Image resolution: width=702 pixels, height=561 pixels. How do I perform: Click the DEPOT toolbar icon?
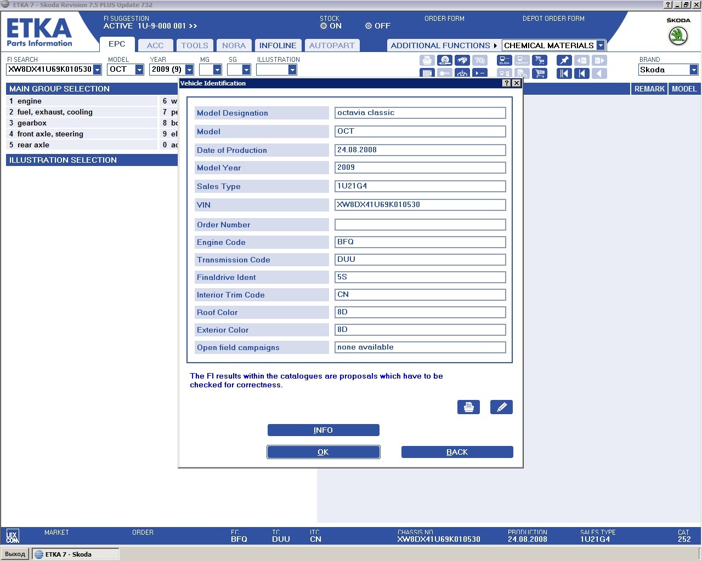522,60
